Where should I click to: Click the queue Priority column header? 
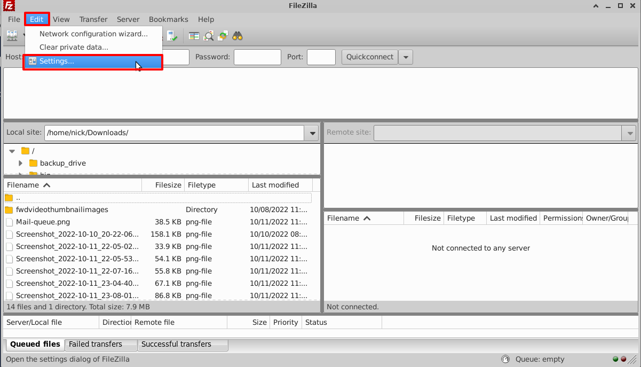point(286,322)
